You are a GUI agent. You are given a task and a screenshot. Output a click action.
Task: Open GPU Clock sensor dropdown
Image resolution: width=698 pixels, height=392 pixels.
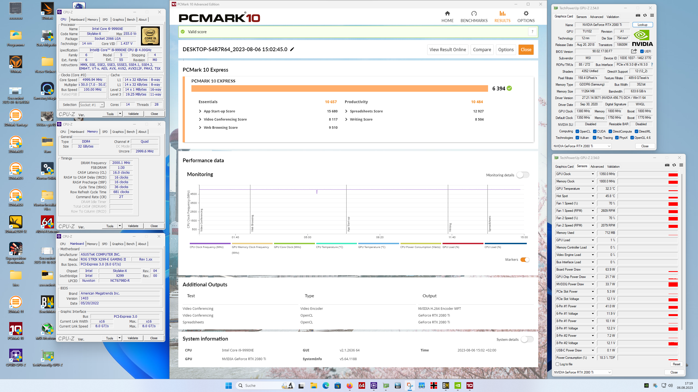point(592,174)
